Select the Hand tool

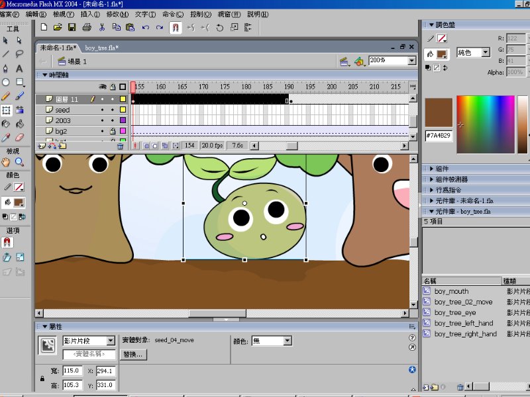[5, 162]
